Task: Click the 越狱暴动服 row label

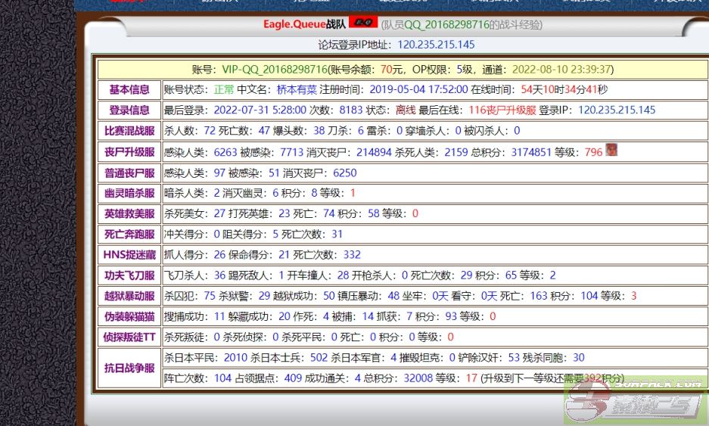Action: point(129,296)
